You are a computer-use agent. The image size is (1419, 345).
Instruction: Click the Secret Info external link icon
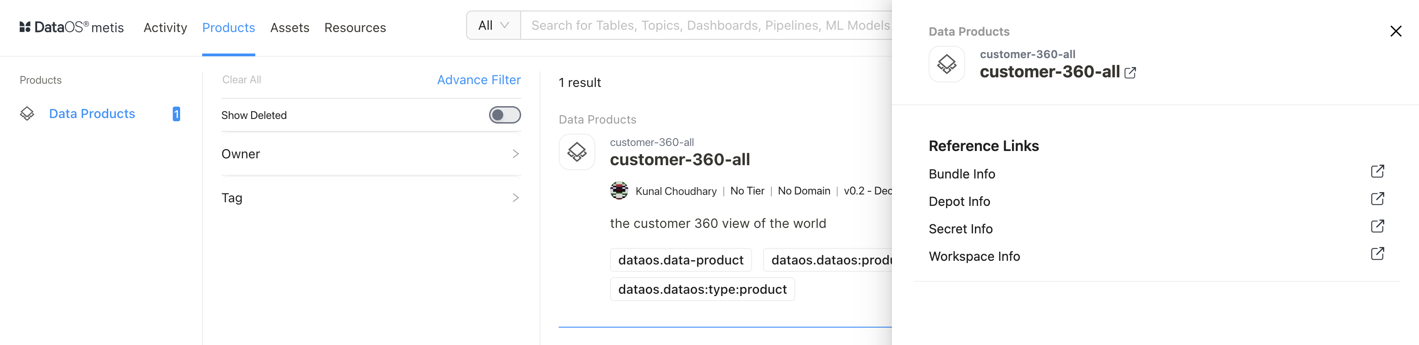[x=1377, y=226]
